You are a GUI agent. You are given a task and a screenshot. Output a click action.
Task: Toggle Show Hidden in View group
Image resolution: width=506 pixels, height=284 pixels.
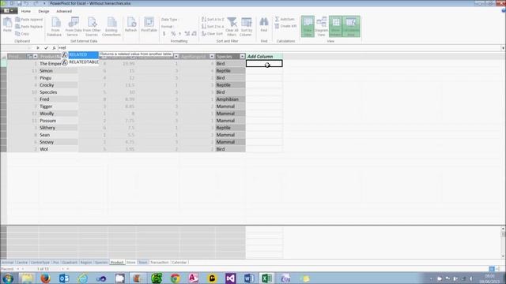335,26
